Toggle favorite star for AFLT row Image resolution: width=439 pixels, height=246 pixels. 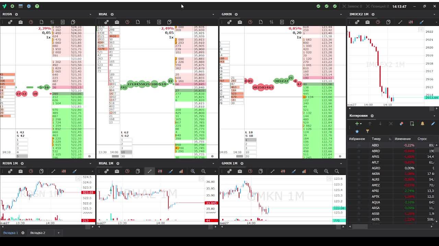click(x=359, y=162)
